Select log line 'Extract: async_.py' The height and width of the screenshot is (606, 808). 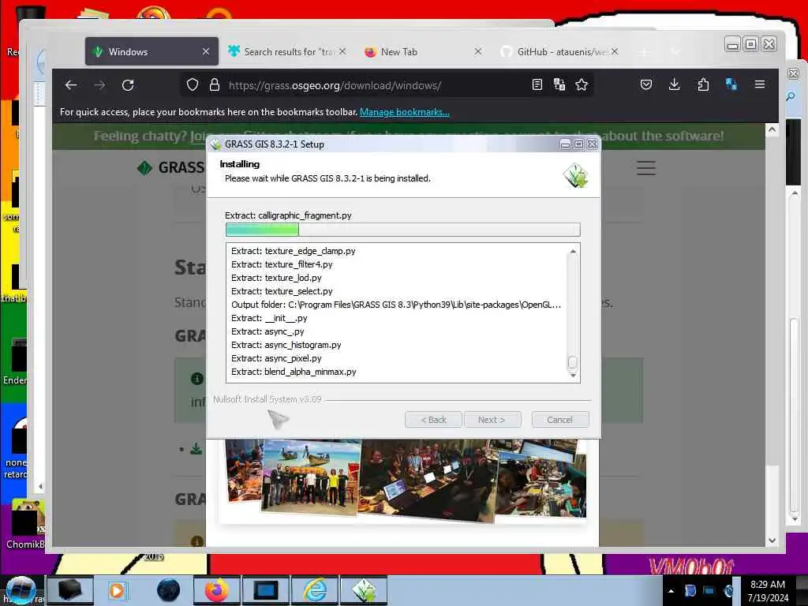point(267,331)
